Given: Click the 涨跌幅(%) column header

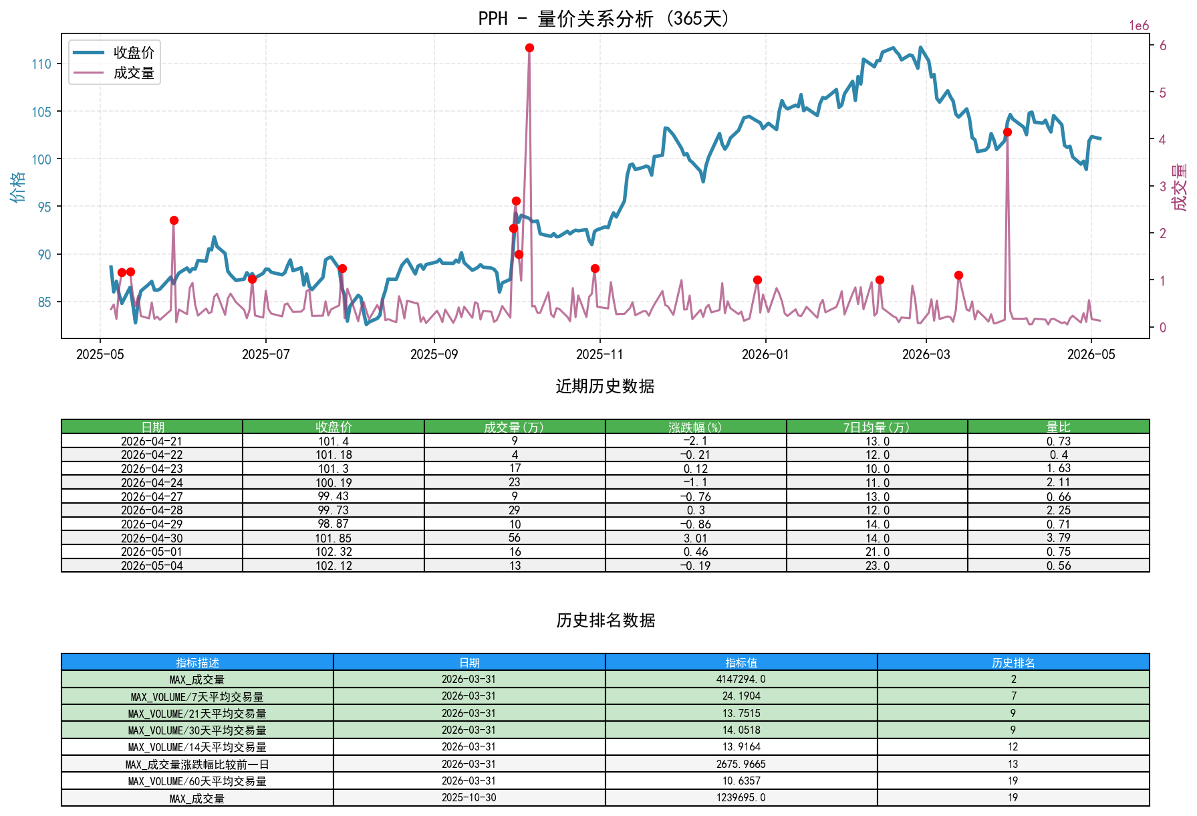Looking at the screenshot, I should 696,427.
